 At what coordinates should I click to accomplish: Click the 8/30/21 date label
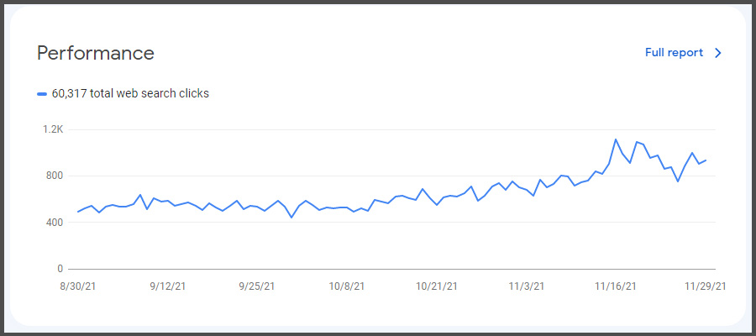(77, 286)
